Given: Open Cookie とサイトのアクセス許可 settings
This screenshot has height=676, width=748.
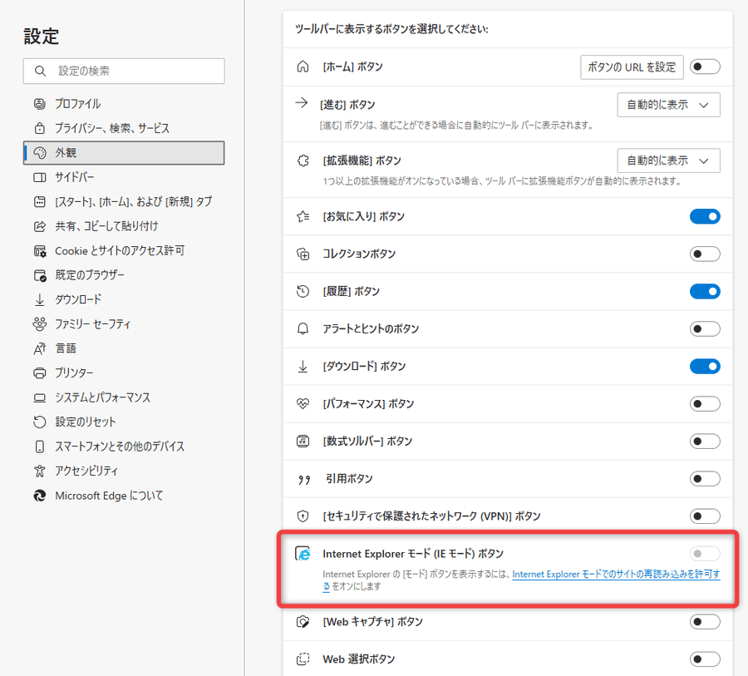Looking at the screenshot, I should click(x=124, y=250).
